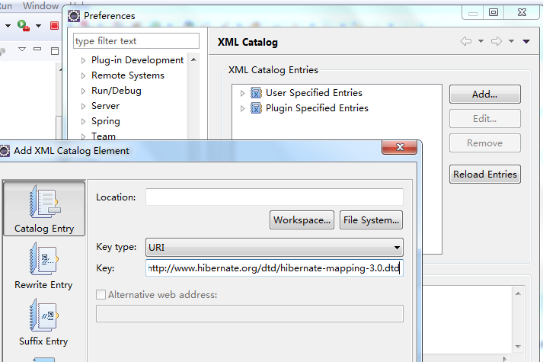Click the details pane scroll down arrow
The height and width of the screenshot is (362, 543).
(518, 347)
